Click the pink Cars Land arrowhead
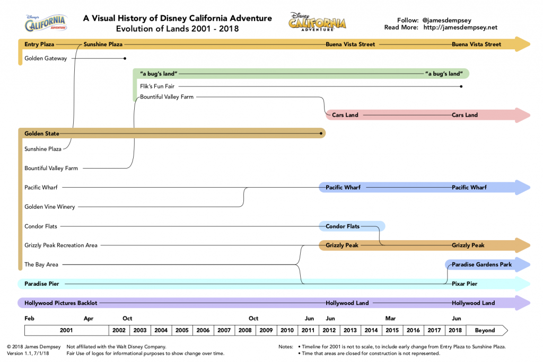Image resolution: width=543 pixels, height=362 pixels. (x=522, y=115)
